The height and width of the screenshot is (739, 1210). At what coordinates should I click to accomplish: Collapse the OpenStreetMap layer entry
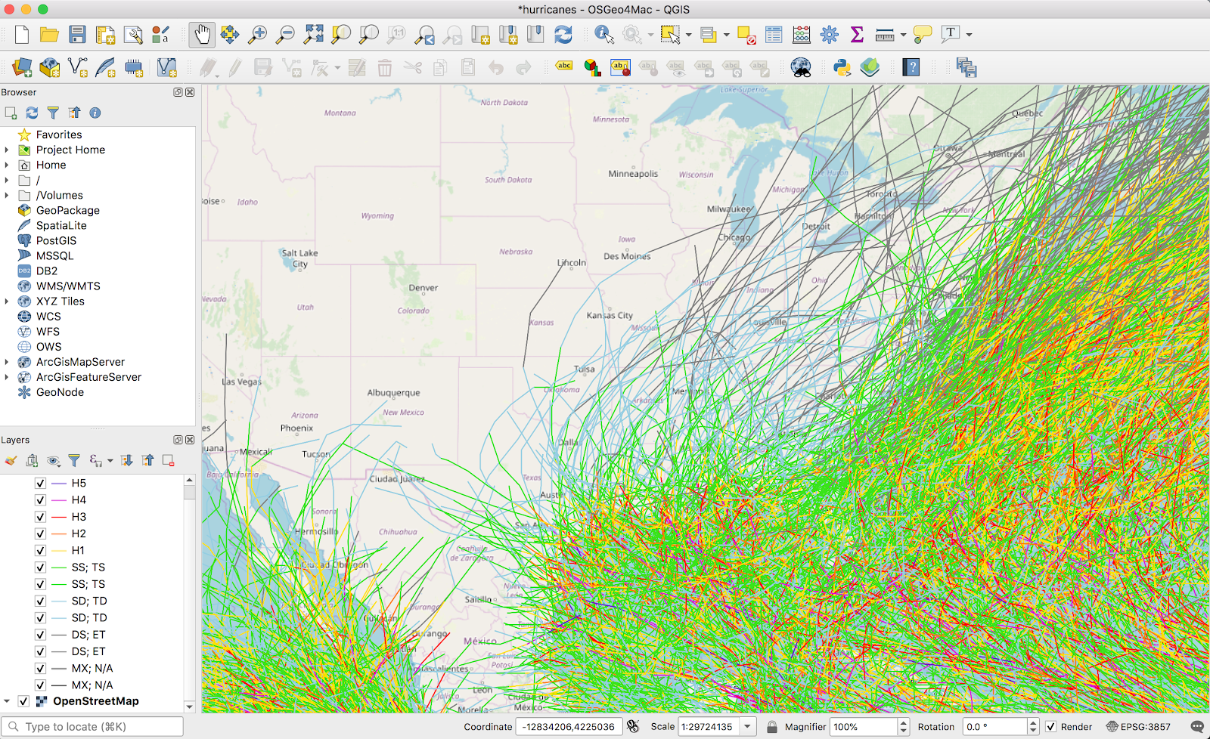(x=7, y=701)
